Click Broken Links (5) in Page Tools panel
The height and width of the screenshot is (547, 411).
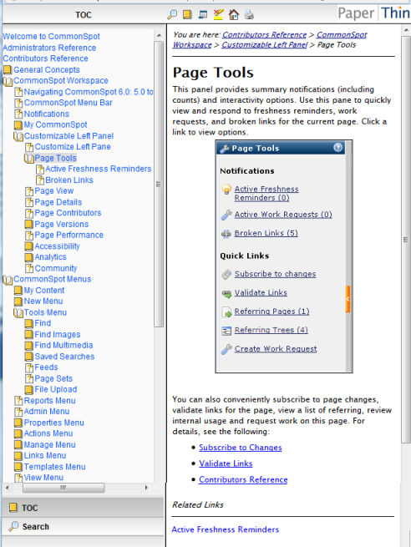(266, 233)
